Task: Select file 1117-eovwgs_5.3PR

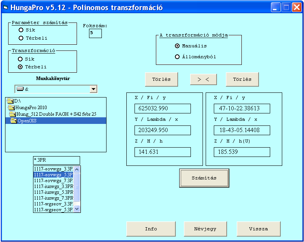Action: tap(54, 175)
